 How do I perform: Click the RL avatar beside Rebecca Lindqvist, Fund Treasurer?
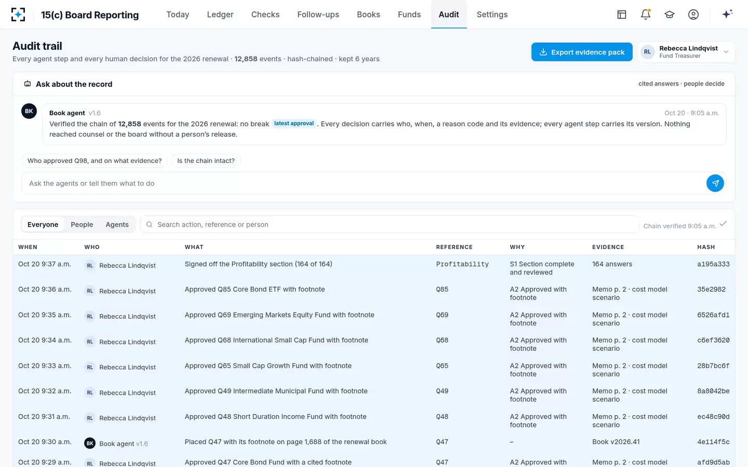point(647,52)
